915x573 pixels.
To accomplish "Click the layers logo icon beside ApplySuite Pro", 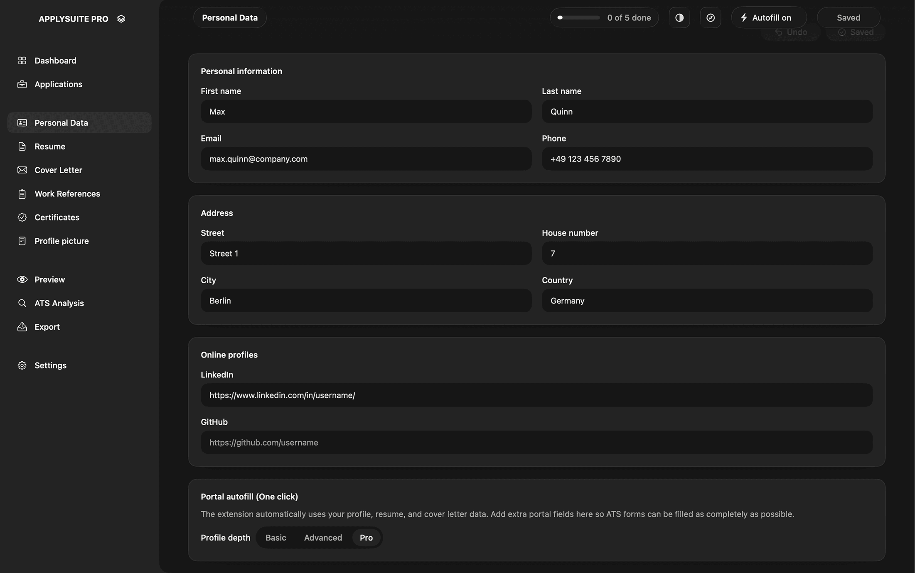I will (121, 19).
